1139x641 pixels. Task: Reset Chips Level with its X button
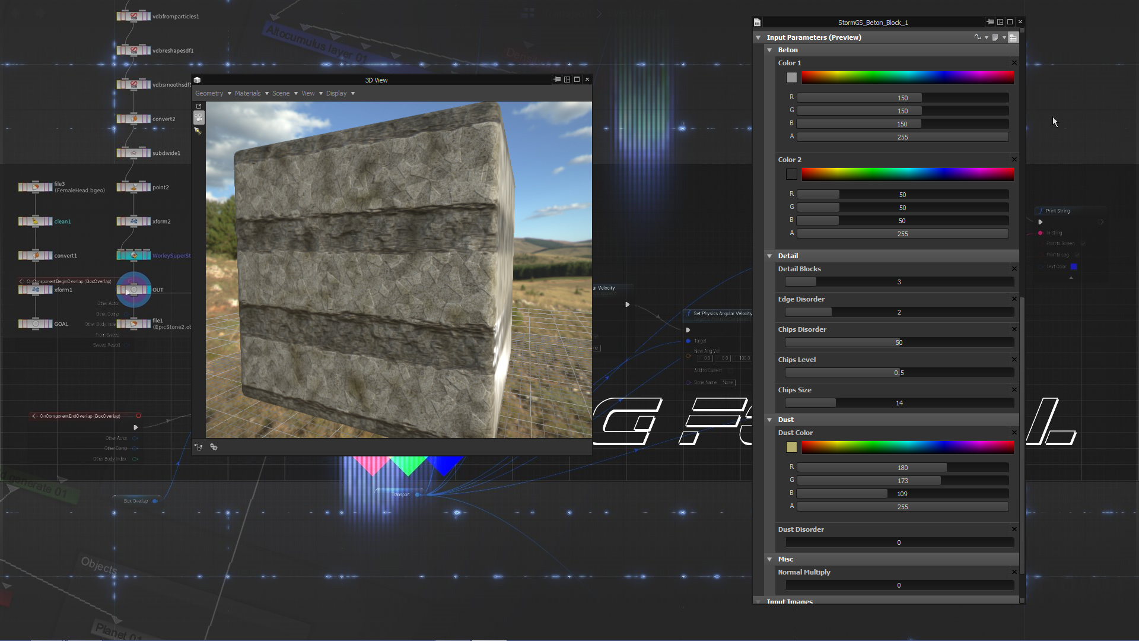pos(1014,360)
